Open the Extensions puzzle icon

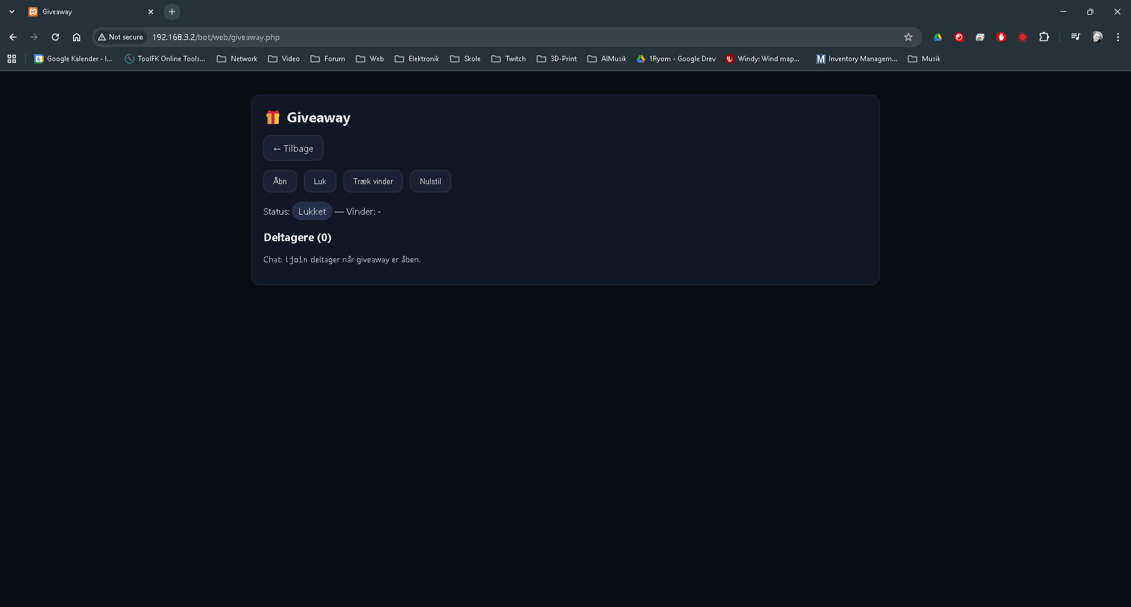coord(1044,37)
